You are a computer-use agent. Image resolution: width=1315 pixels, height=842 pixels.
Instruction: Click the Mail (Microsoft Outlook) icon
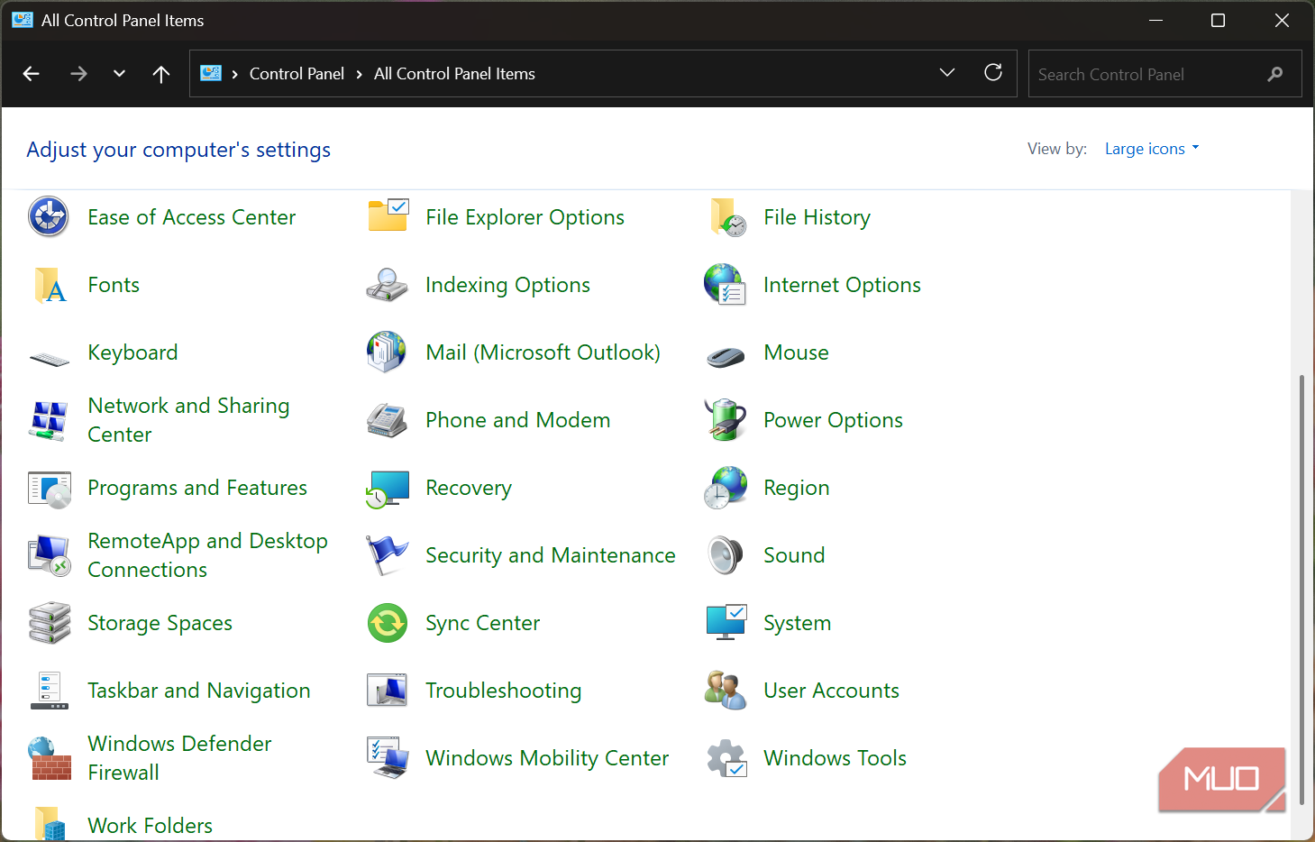click(388, 352)
